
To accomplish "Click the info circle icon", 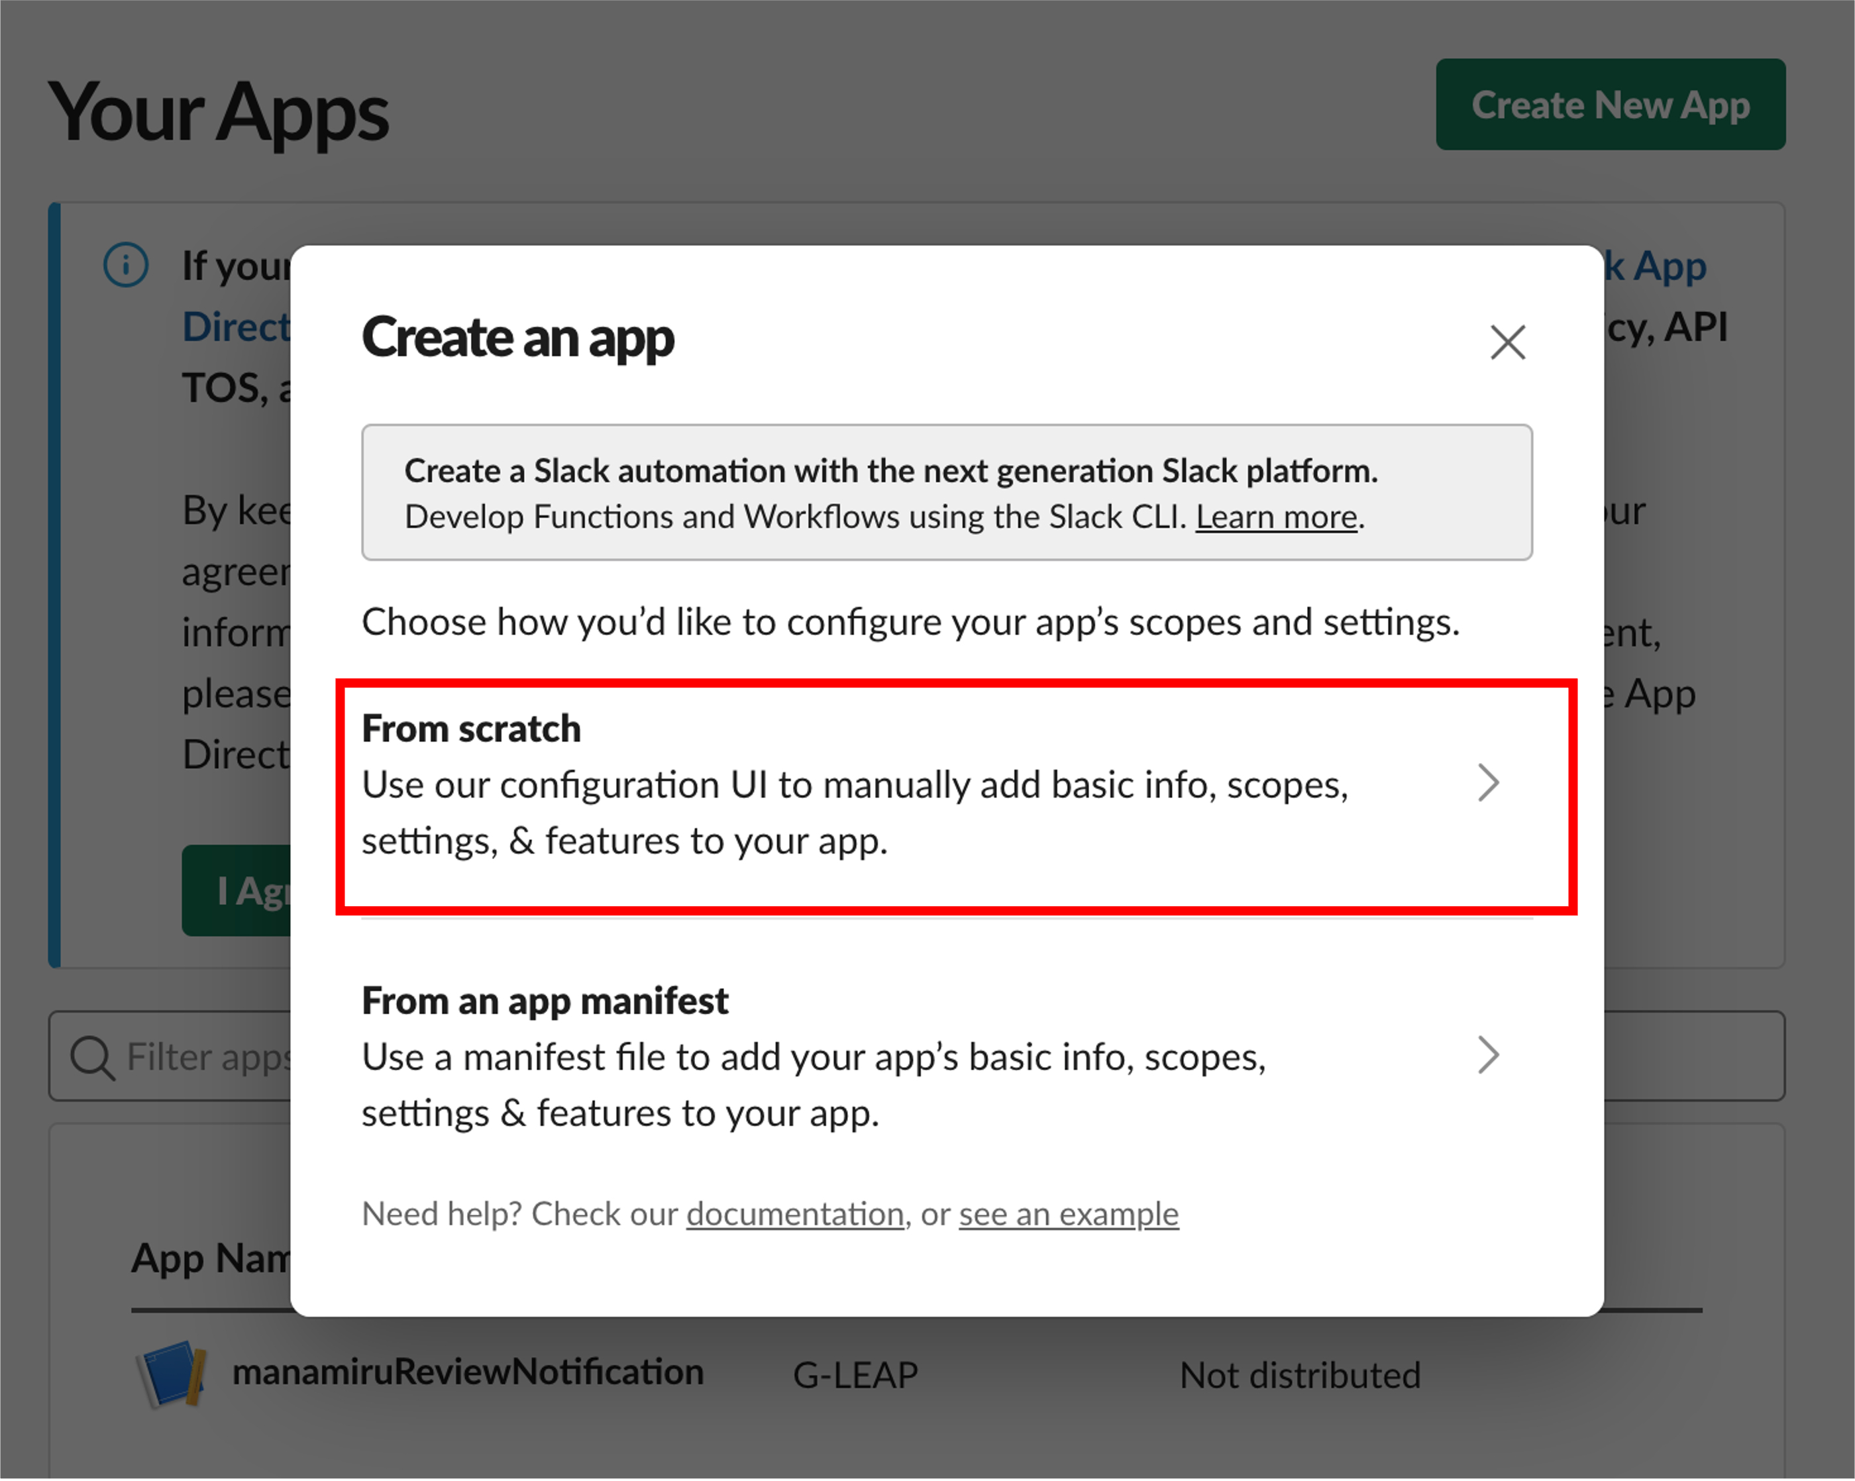I will (x=127, y=265).
